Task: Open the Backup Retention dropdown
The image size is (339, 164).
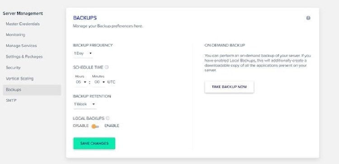Action: point(85,104)
